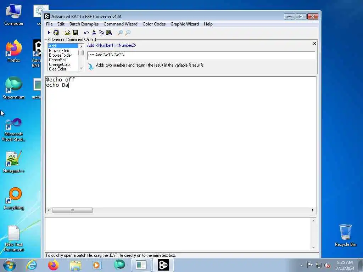Screen dimensions: 363x272
Task: Launch Internet Explorer from taskbar
Action: pos(32,265)
